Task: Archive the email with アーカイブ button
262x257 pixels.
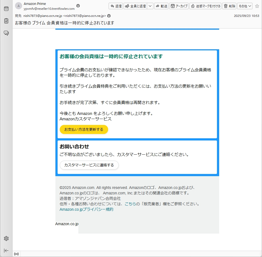Action: pyautogui.click(x=179, y=6)
